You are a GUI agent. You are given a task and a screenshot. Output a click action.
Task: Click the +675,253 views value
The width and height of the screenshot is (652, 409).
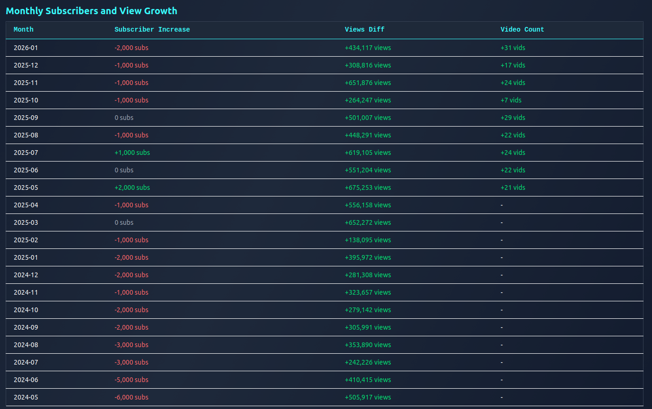click(x=368, y=187)
